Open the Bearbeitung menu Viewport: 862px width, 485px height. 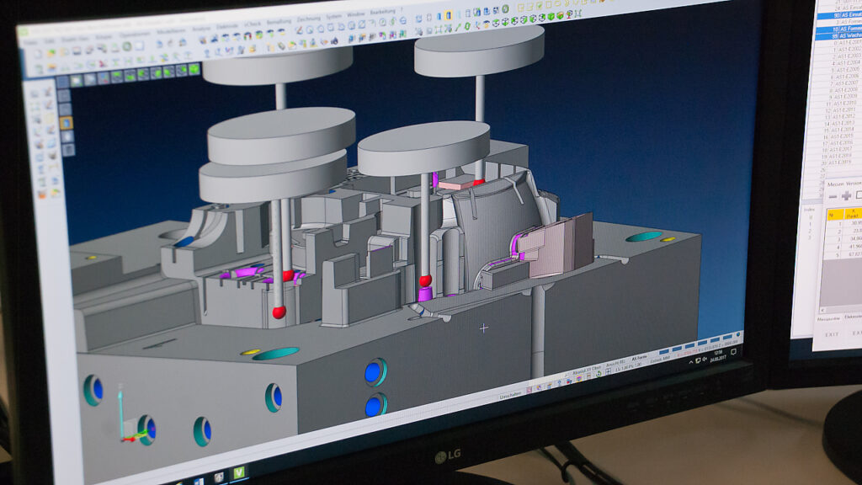tap(383, 12)
